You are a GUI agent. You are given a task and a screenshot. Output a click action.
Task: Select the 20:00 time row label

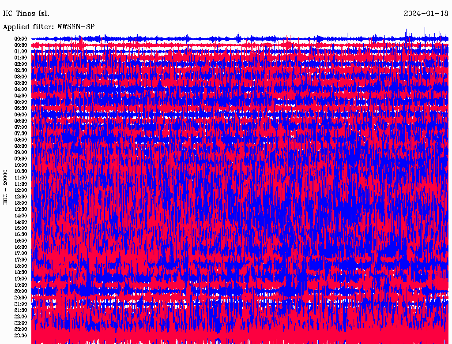tap(21, 291)
